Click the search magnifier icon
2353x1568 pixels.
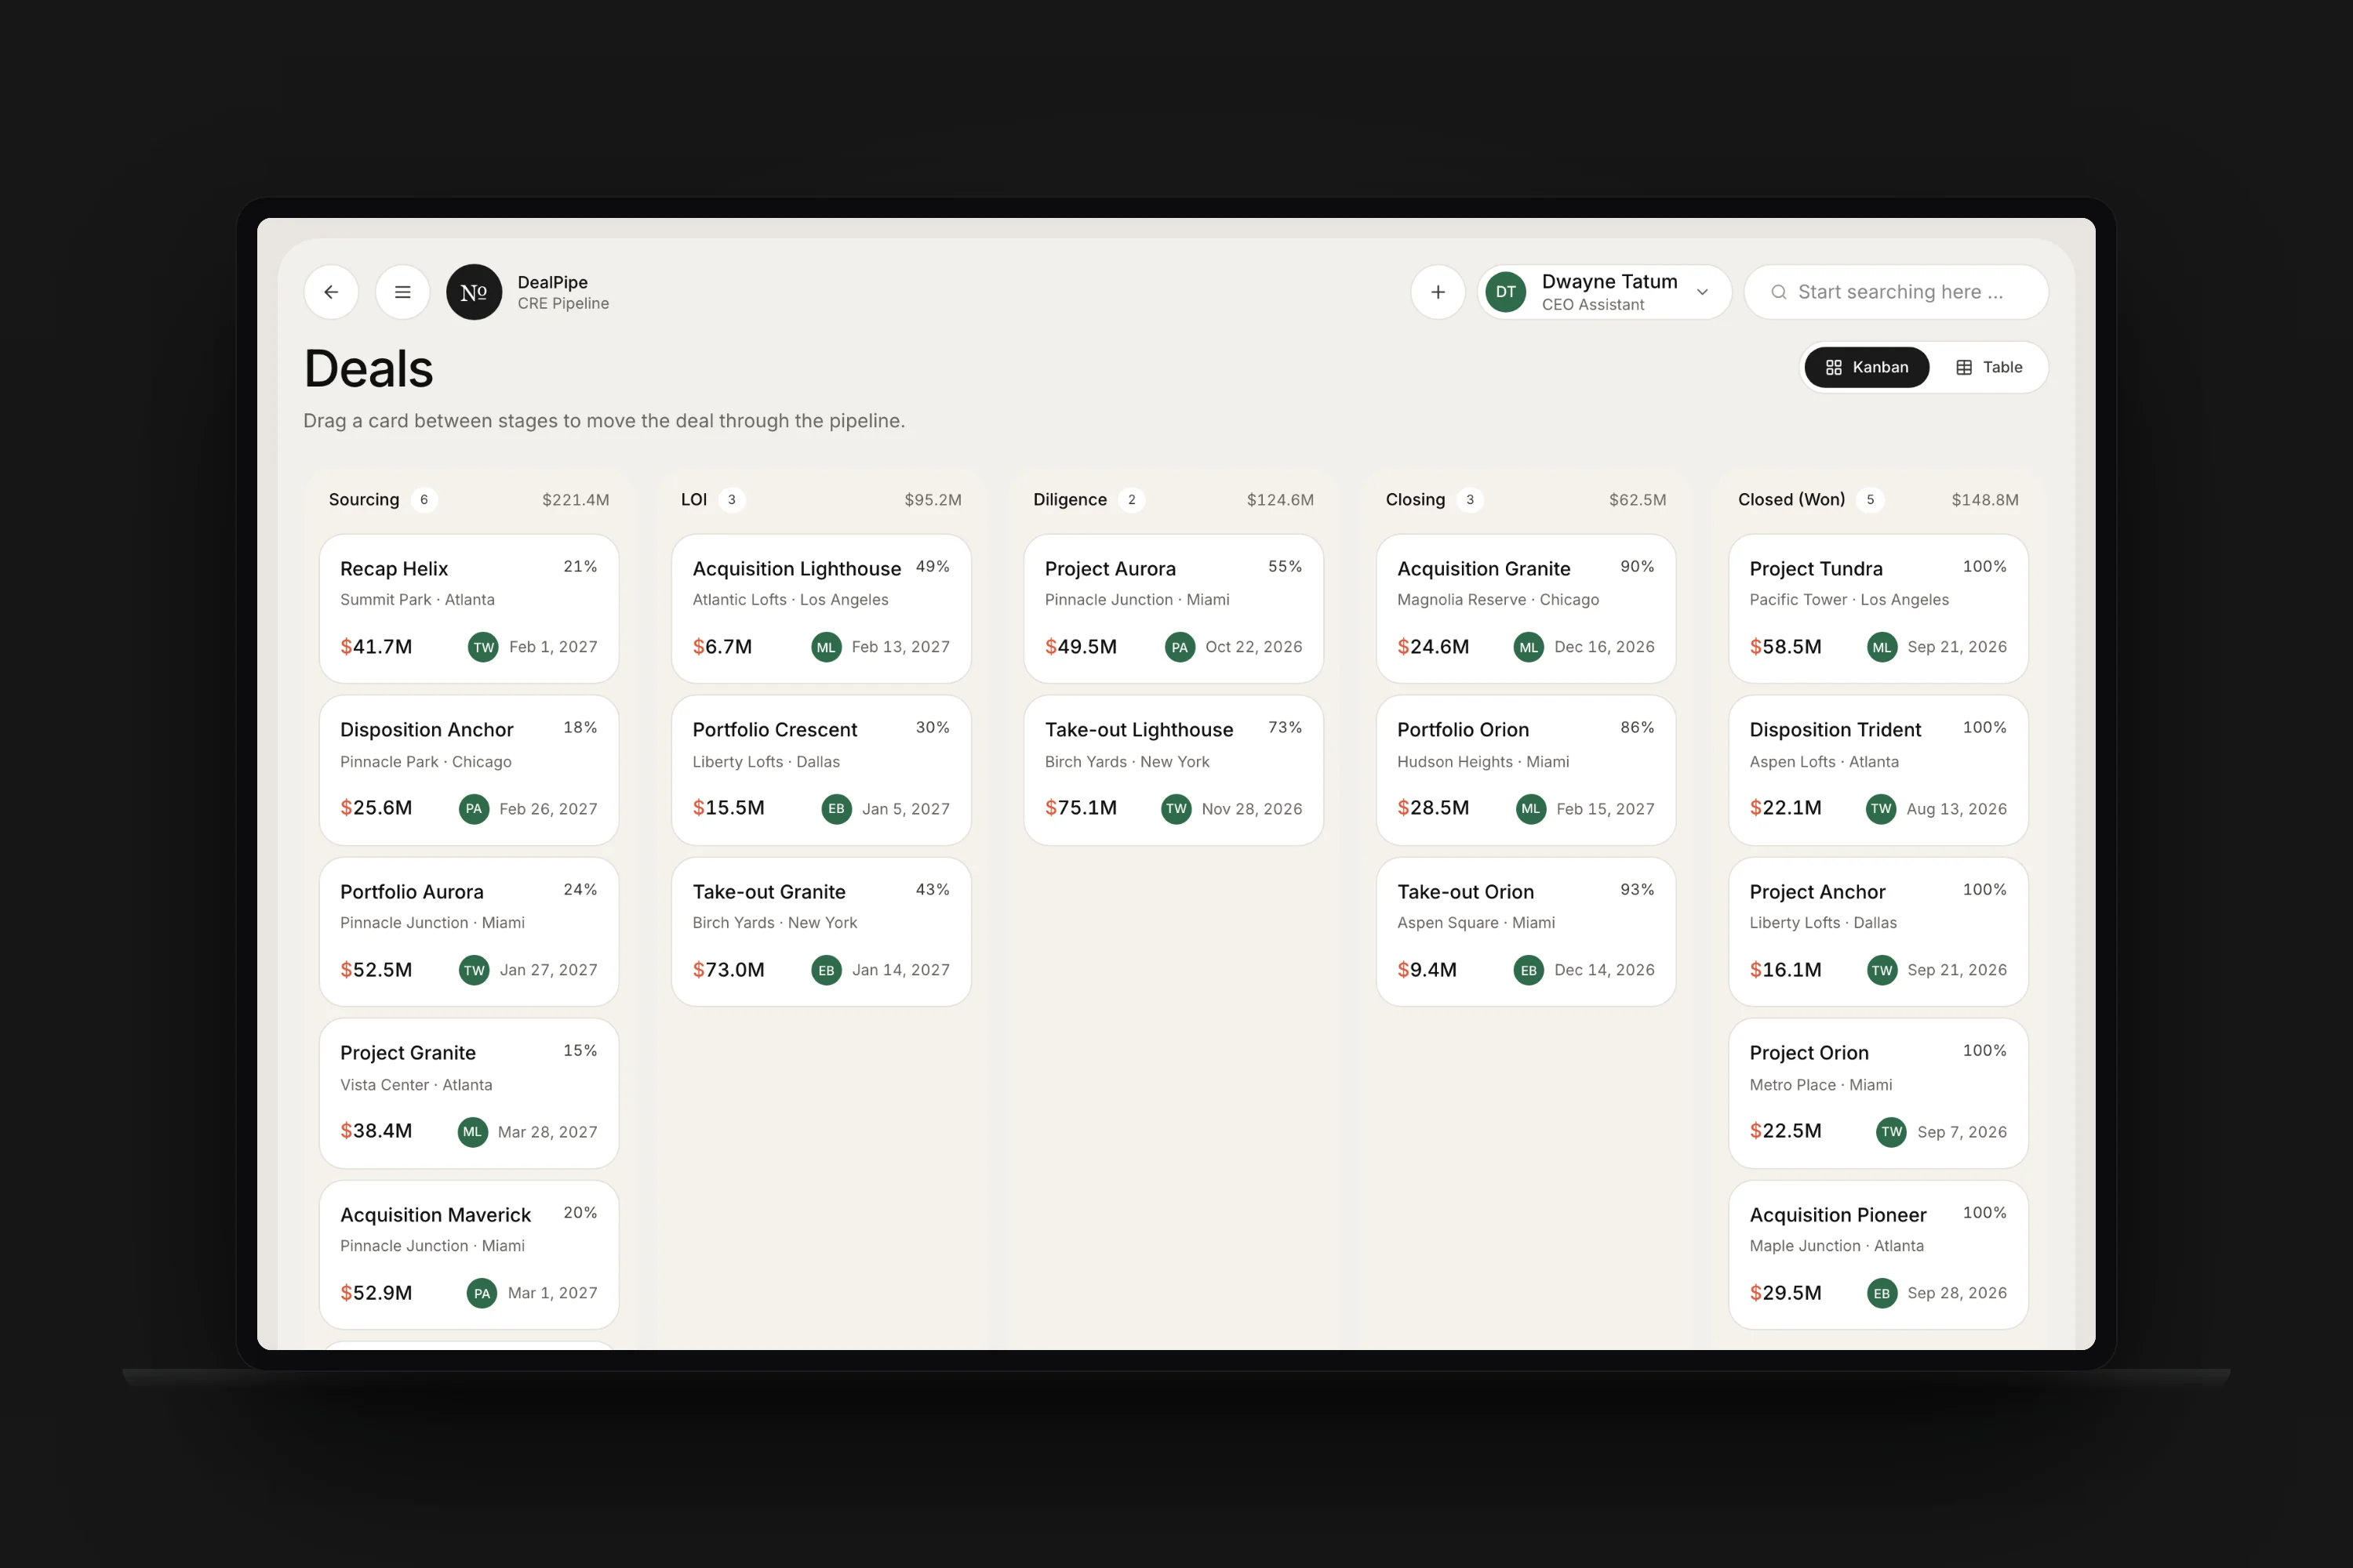(x=1778, y=292)
